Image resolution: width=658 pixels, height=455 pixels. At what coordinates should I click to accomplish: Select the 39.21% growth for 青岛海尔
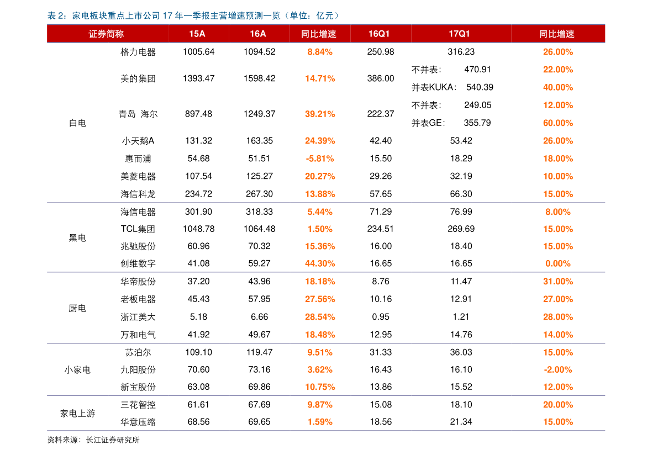320,114
